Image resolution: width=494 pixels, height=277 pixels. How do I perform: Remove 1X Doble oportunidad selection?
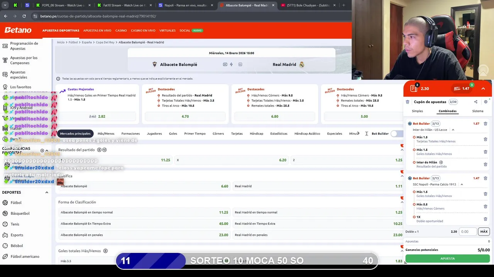point(486,219)
